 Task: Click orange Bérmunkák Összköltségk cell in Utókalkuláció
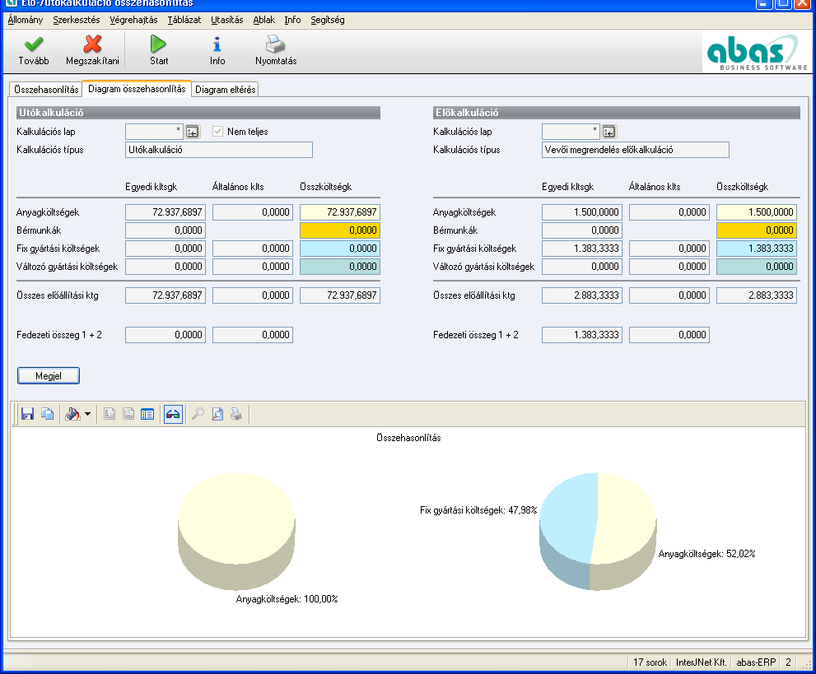coord(340,230)
